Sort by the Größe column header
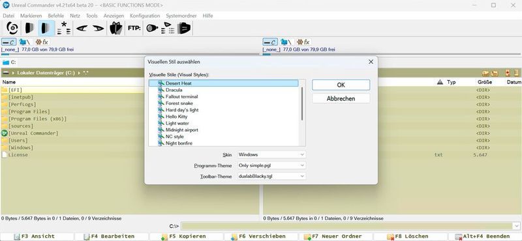This screenshot has height=241, width=522. [484, 82]
